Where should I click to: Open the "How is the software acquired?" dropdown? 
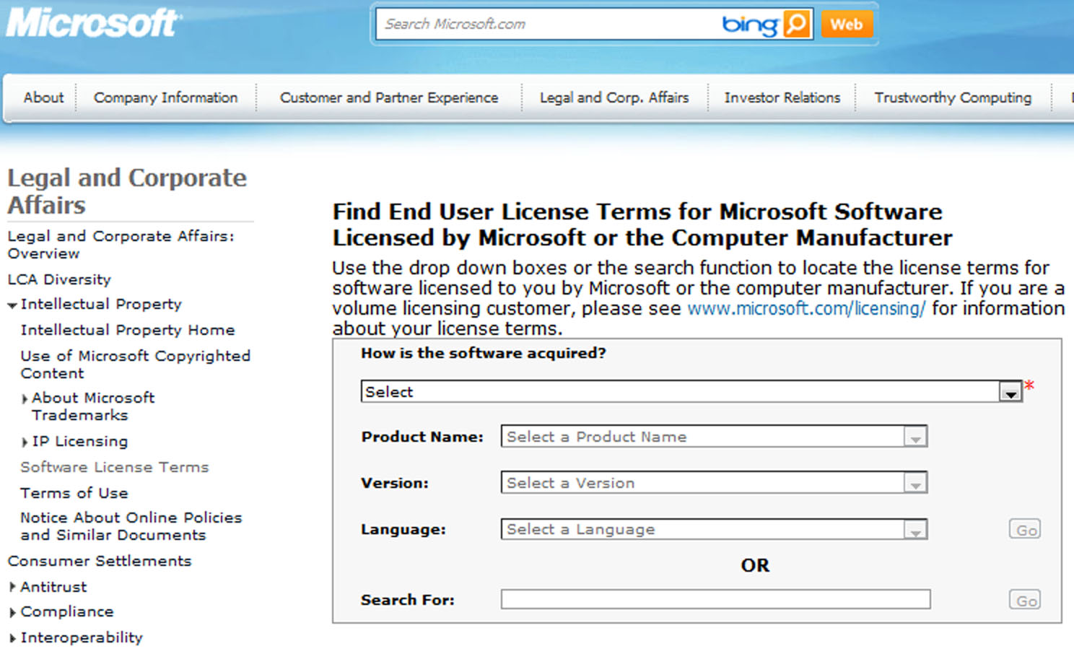[1009, 391]
